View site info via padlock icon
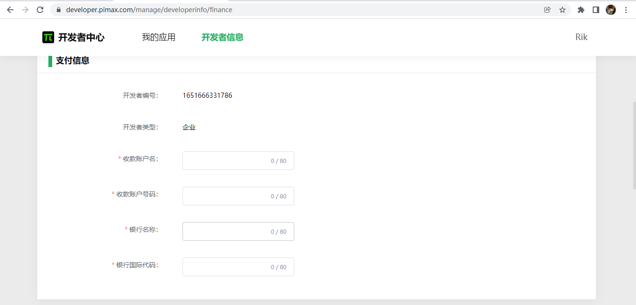 tap(59, 10)
